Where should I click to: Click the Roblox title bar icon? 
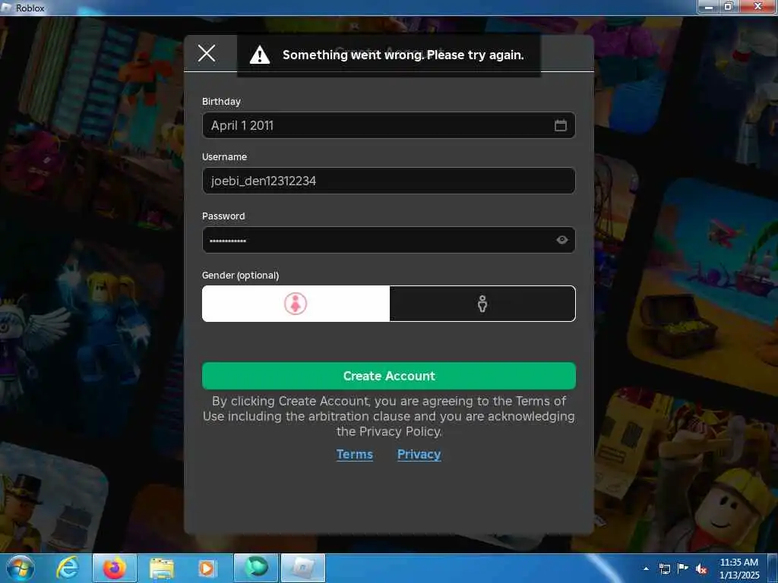(x=6, y=8)
